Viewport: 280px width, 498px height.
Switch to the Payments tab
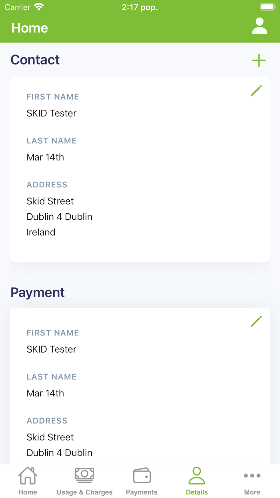coord(142,492)
